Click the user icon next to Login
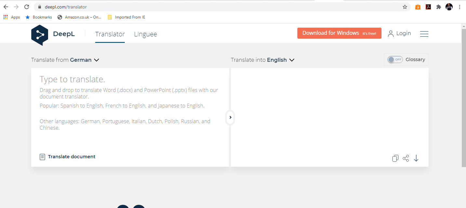 (391, 33)
